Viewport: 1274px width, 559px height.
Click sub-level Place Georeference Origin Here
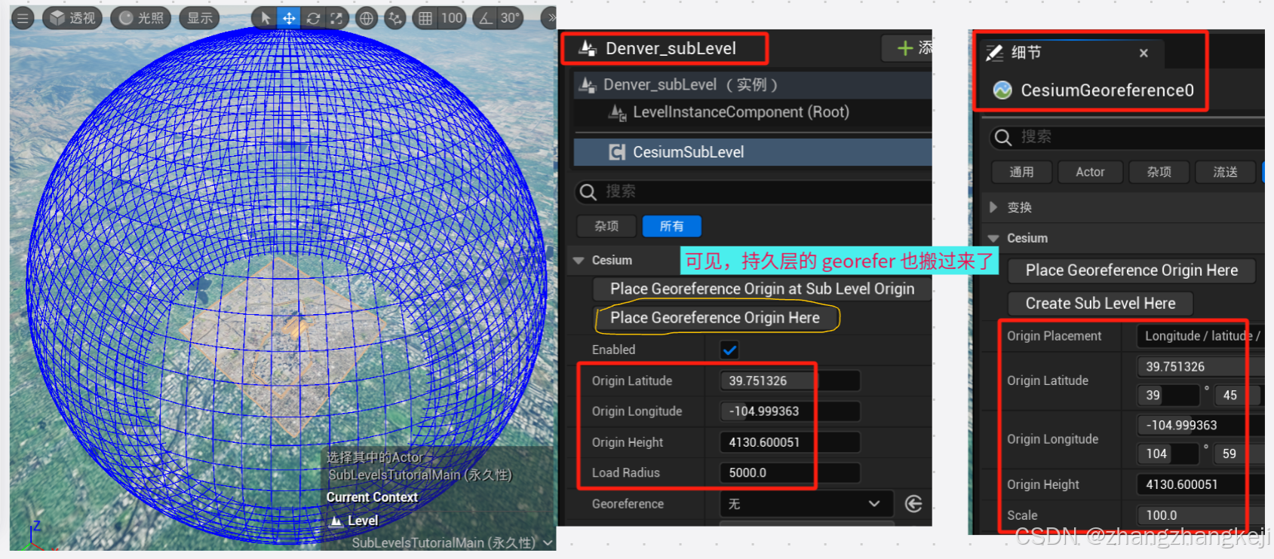click(x=715, y=318)
